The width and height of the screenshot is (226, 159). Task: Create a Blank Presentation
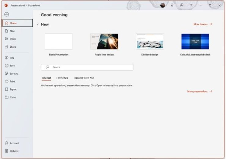click(59, 42)
